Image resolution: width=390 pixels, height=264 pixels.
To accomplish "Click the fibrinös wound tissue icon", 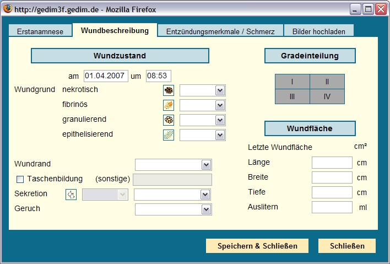I will (168, 105).
